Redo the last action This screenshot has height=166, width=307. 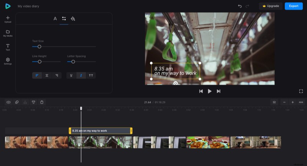247,6
